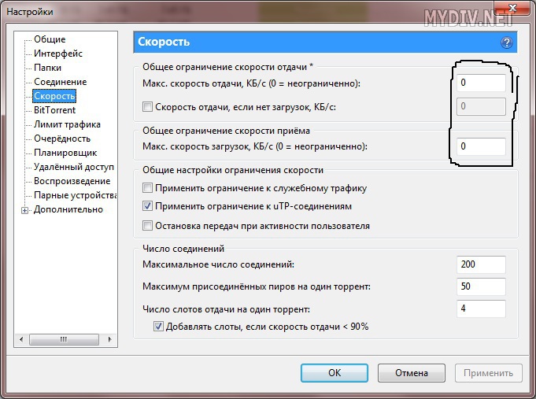The height and width of the screenshot is (399, 536).
Task: Click the Дополнительно tree label
Action: (x=68, y=209)
